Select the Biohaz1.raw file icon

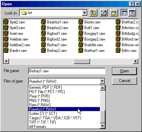pyautogui.click(x=43, y=45)
